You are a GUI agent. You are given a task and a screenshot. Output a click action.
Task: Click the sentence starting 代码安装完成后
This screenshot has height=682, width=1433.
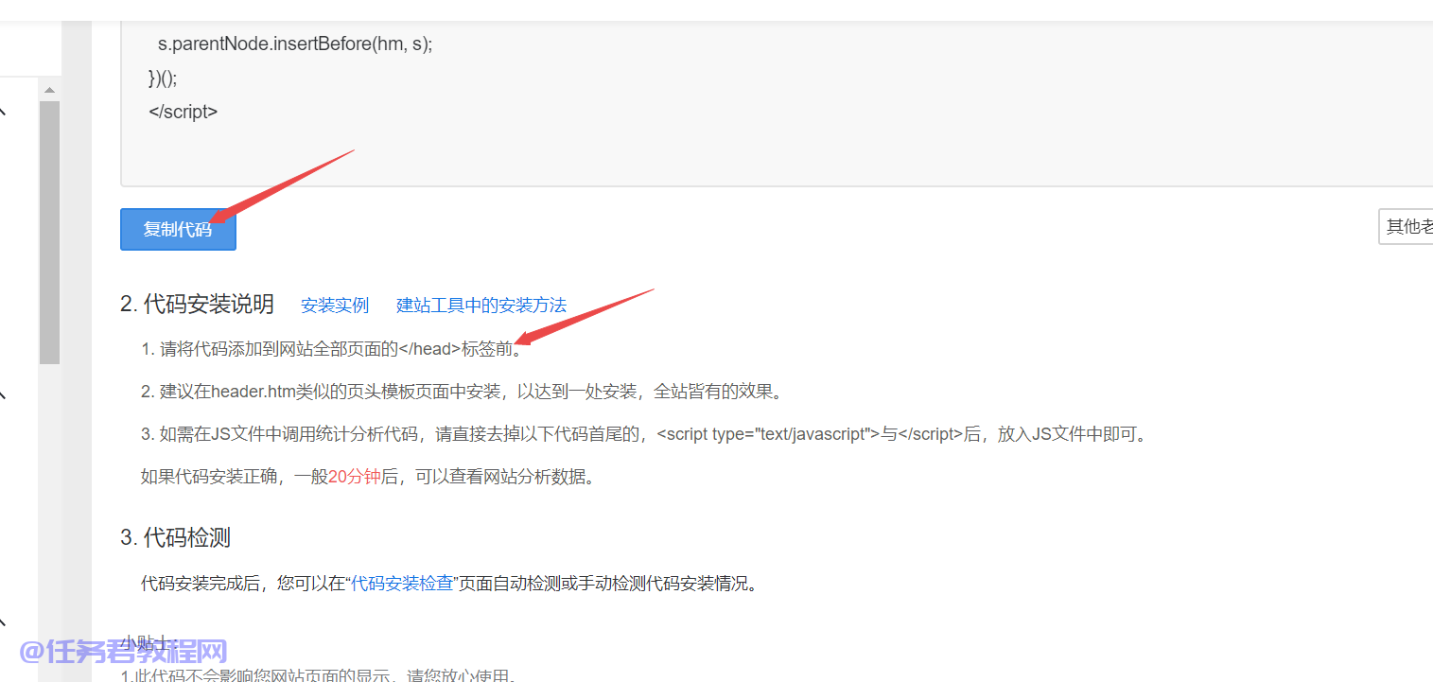coord(449,584)
